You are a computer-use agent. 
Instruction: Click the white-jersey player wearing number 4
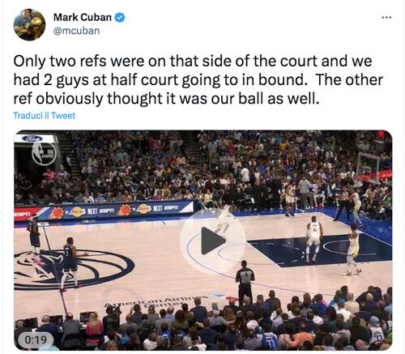[x=313, y=239]
